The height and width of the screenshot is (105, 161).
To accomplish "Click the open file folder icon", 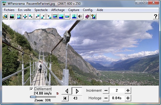I will [5, 16].
